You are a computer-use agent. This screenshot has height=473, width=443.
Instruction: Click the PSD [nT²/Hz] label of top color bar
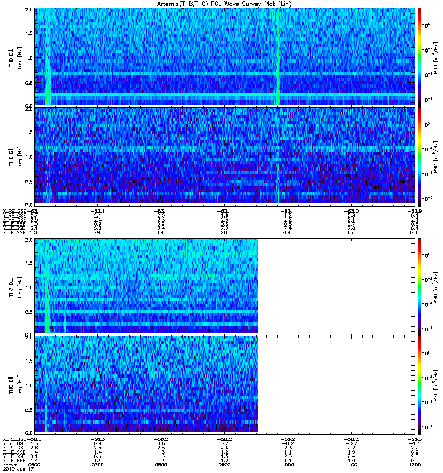435,57
